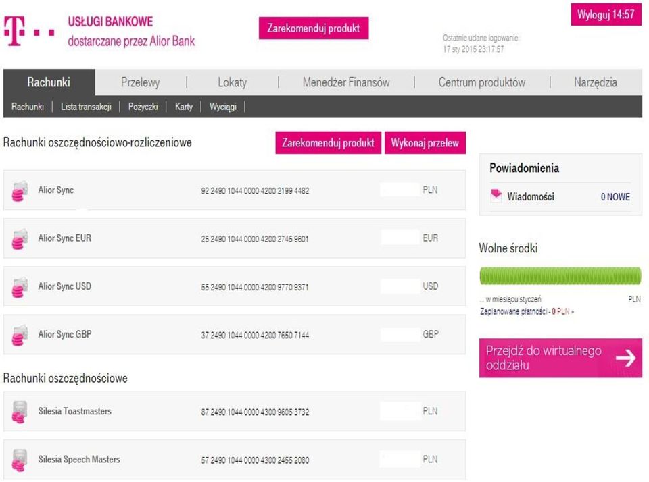Click the Alior Sync EUR account icon

pos(20,239)
